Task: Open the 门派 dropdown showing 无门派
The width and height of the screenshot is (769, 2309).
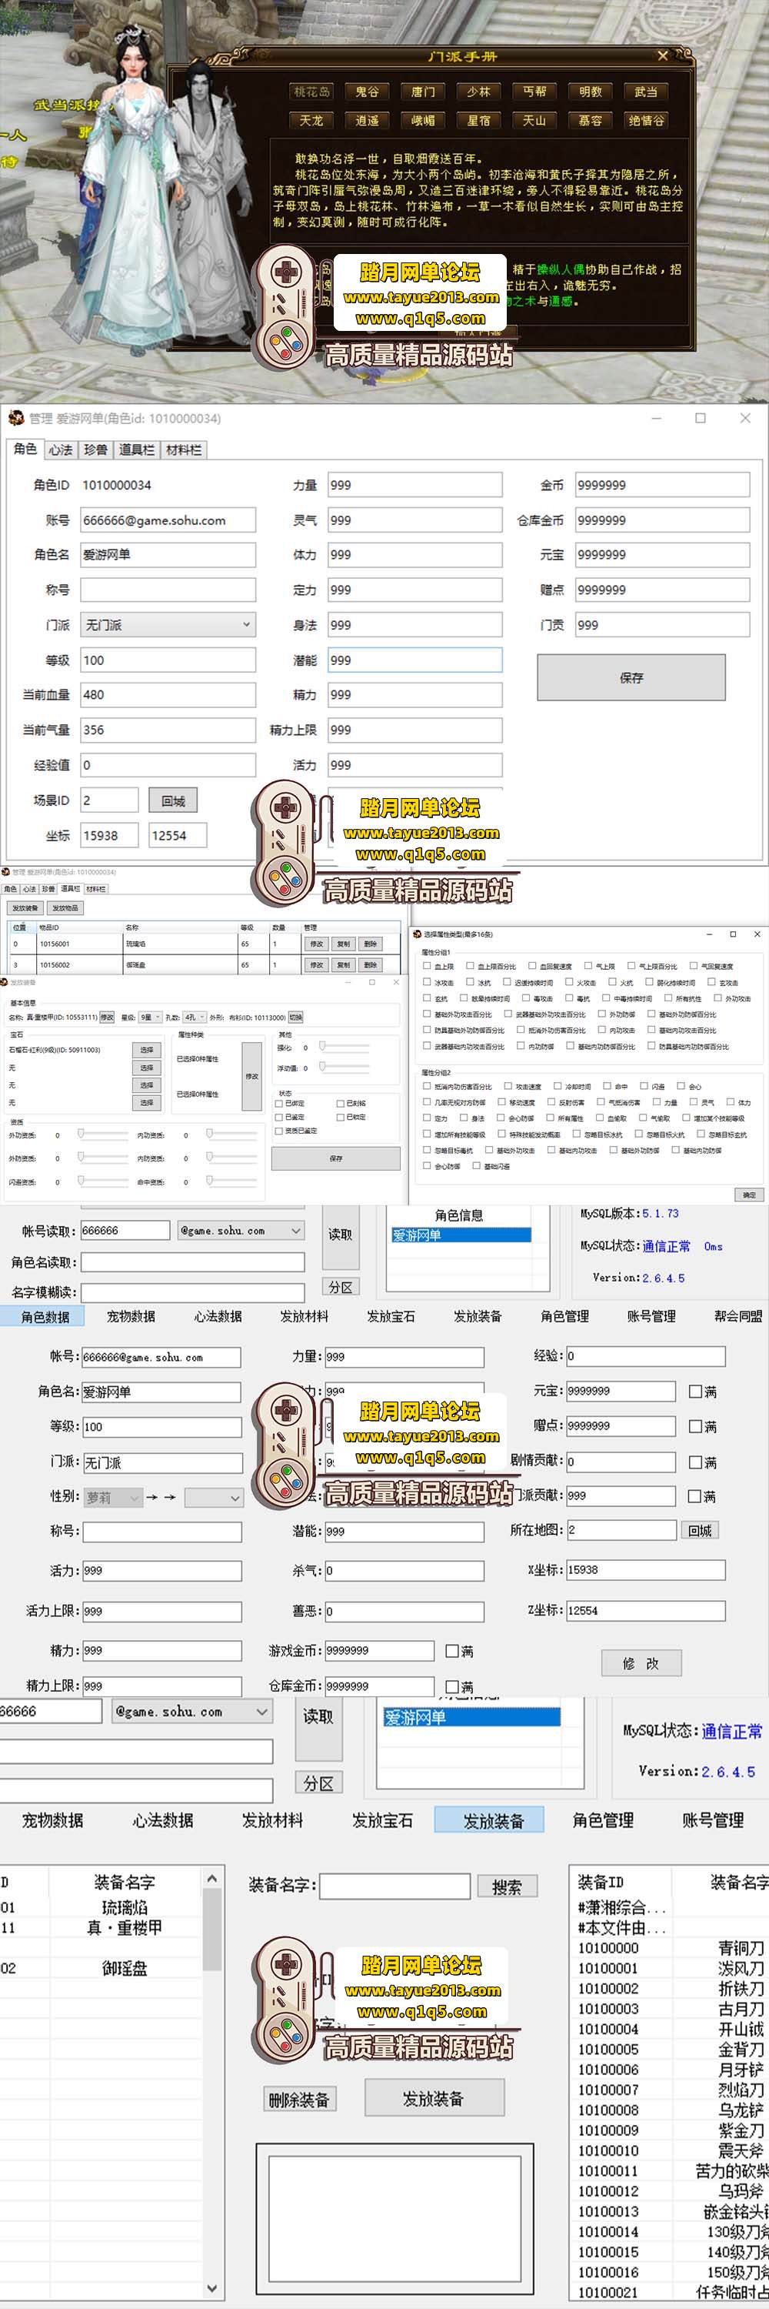Action: (168, 625)
